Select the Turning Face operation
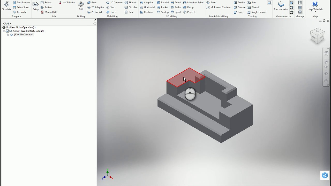This screenshot has width=331, height=186. pos(238,12)
